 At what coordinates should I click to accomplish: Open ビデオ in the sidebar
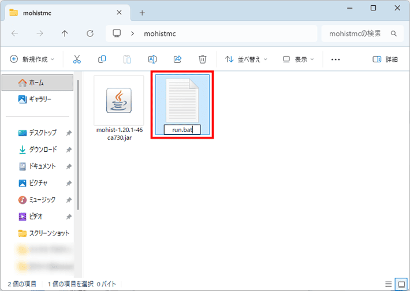(x=31, y=216)
